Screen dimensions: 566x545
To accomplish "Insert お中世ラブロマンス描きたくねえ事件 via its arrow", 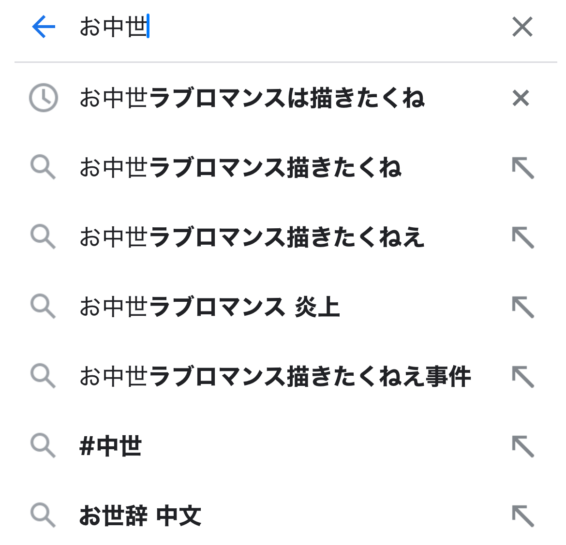I will click(522, 377).
